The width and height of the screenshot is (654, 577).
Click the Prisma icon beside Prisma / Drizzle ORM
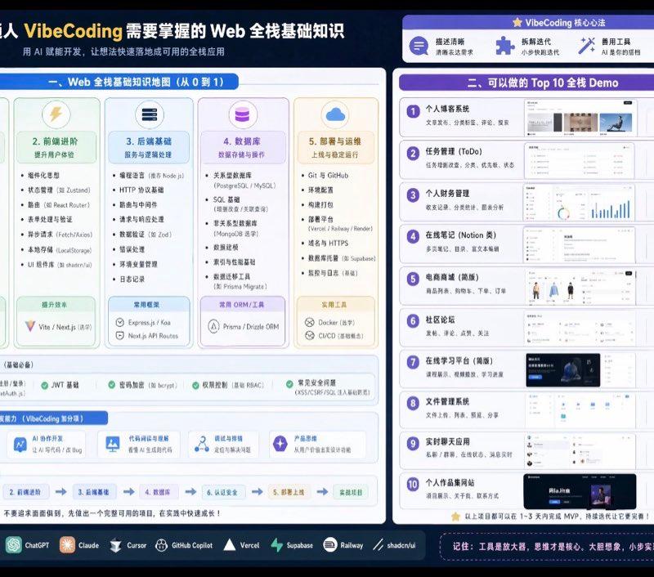(213, 326)
